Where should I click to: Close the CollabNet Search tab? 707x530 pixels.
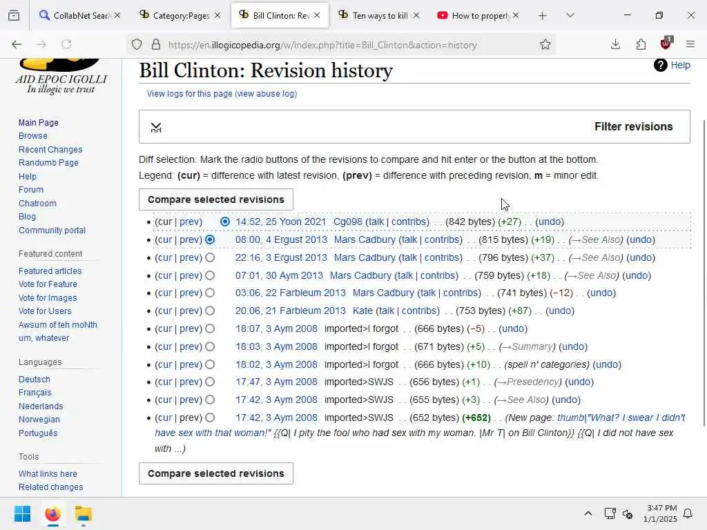click(117, 15)
